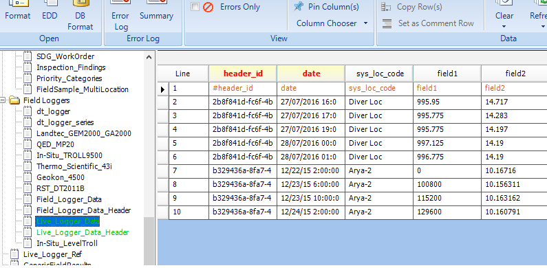Screen dimensions: 547x268
Task: Open the Summary ribbon button
Action: click(156, 10)
